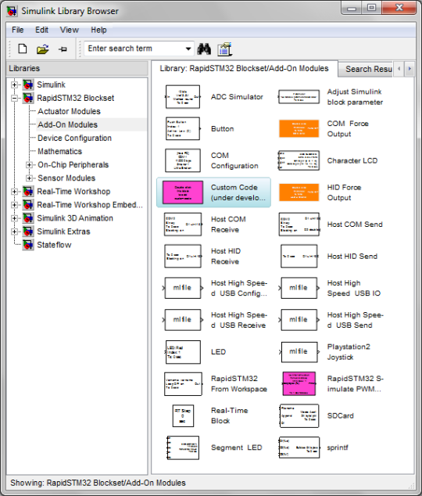Select Host High Speed USB Config block icon
The width and height of the screenshot is (422, 496).
[183, 288]
